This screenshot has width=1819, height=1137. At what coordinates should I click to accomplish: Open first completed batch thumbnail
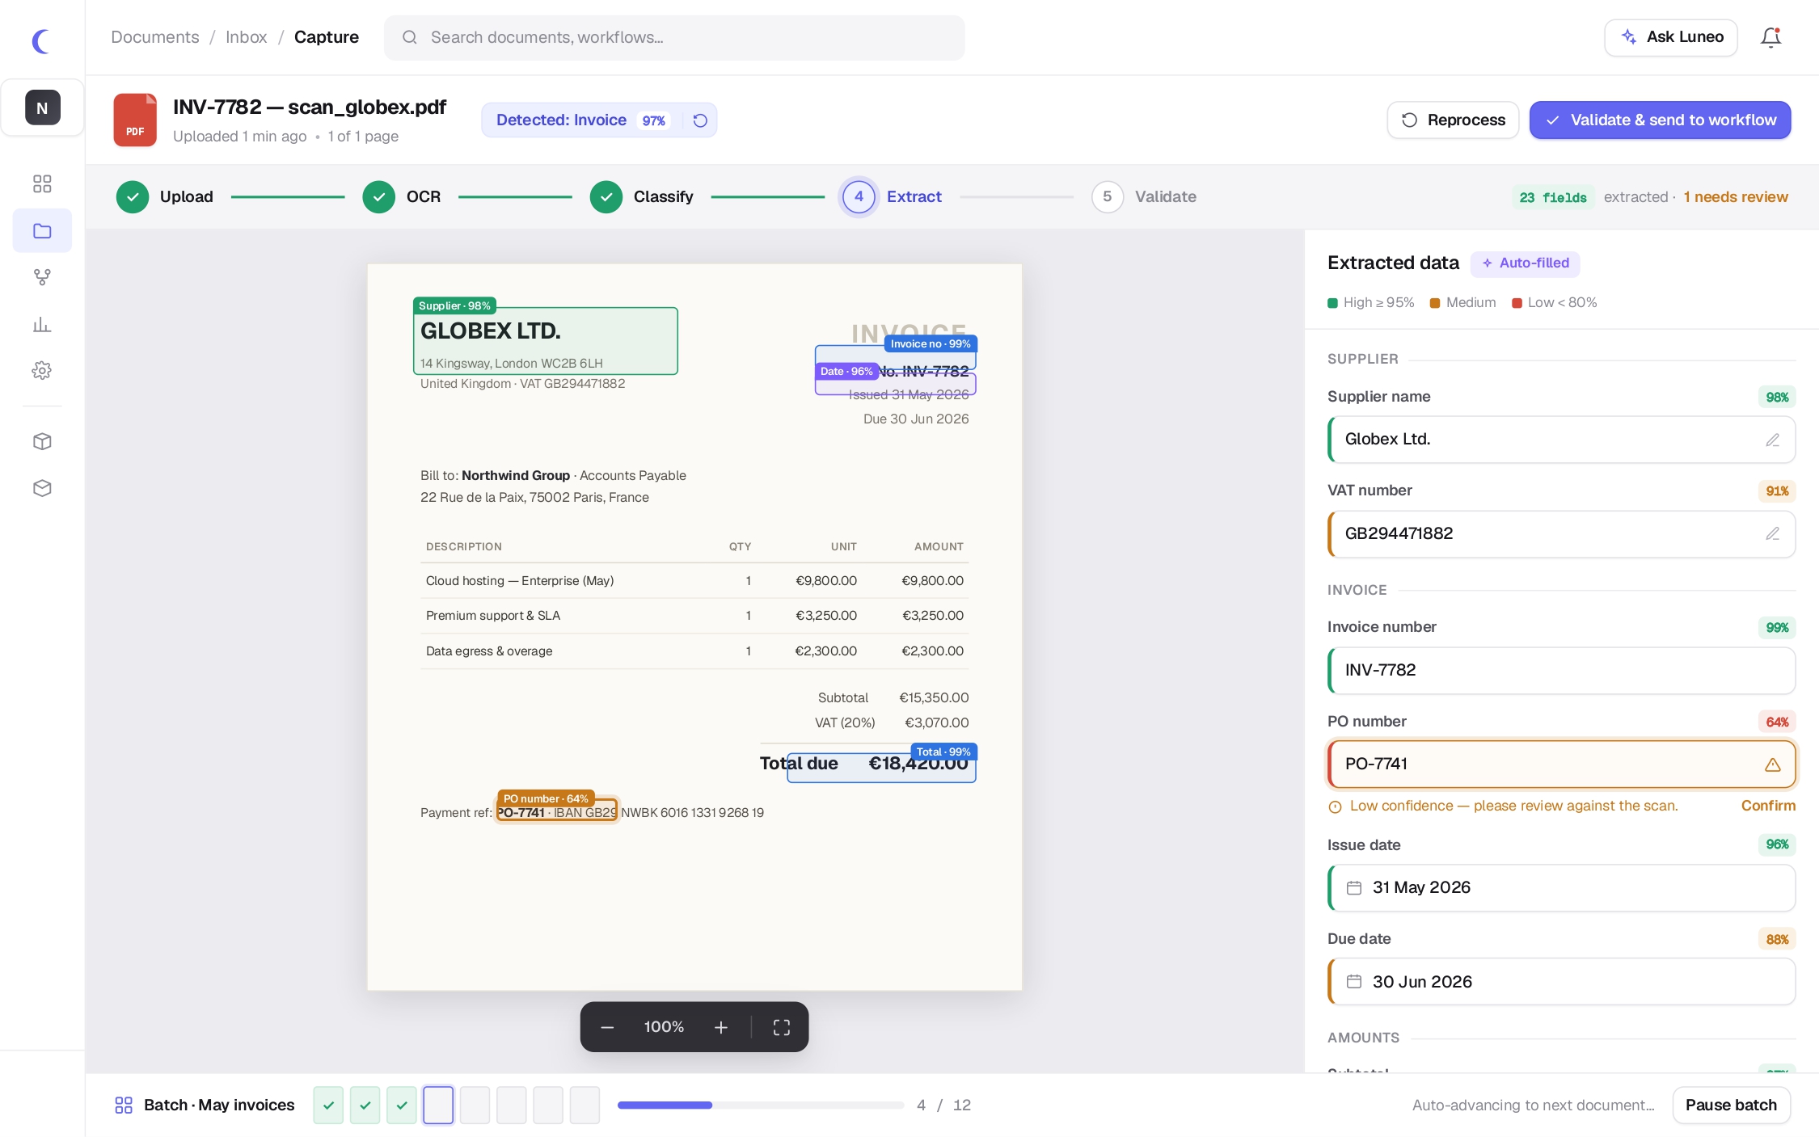pos(328,1105)
